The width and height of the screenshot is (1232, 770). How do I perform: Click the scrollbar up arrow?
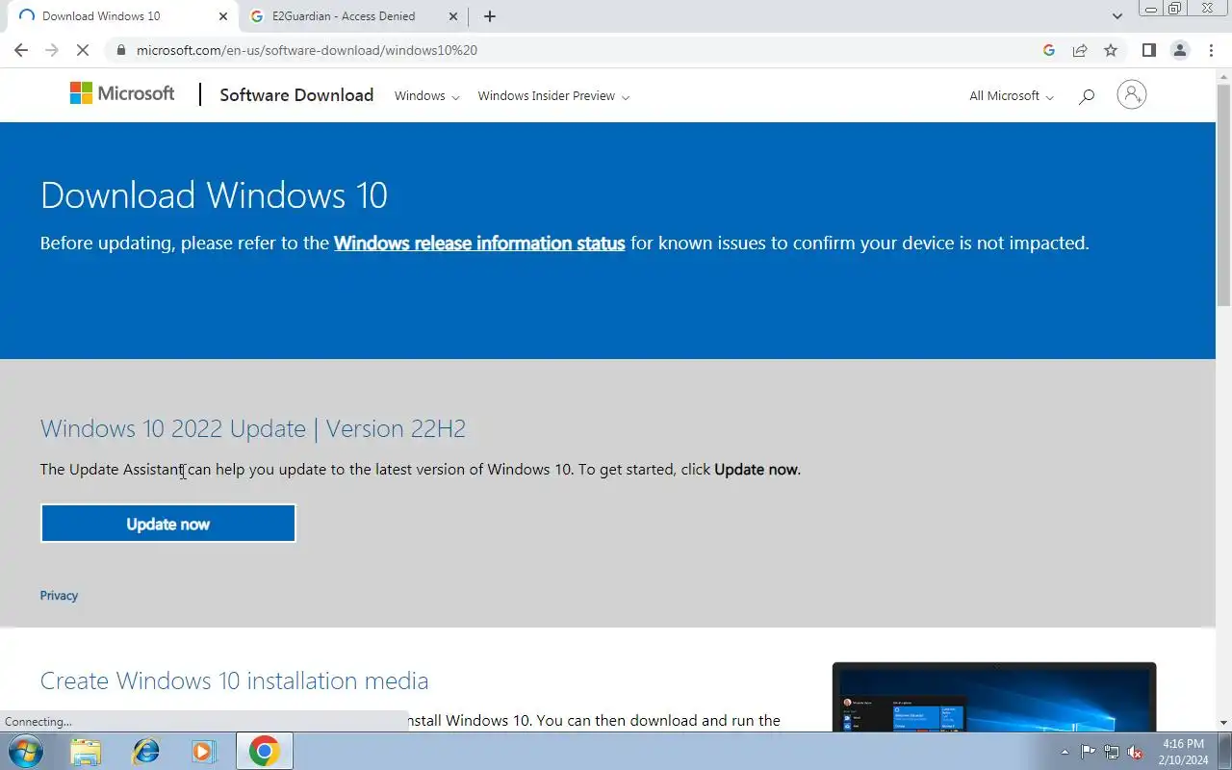point(1223,75)
